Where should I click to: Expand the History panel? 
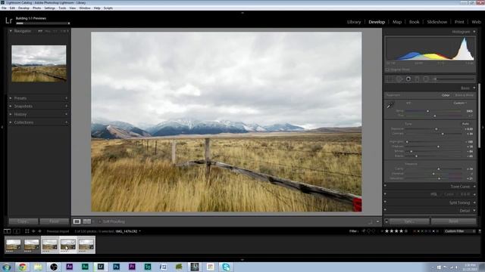click(x=20, y=114)
